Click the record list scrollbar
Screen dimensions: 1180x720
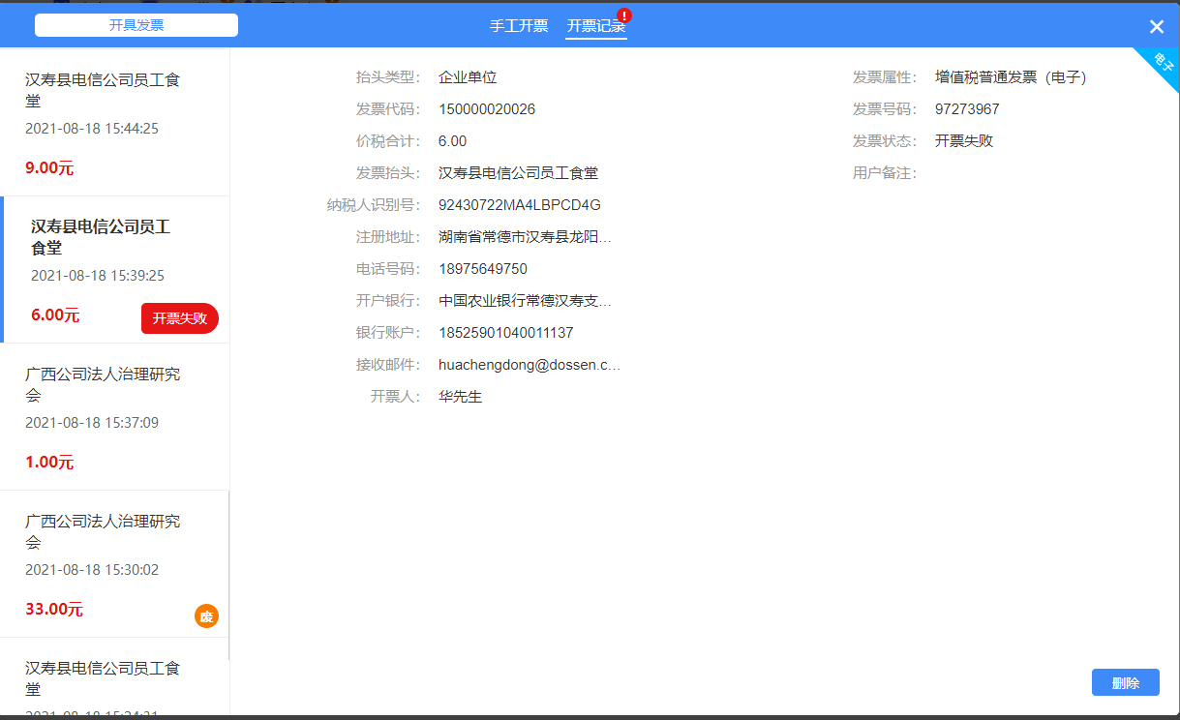click(228, 575)
